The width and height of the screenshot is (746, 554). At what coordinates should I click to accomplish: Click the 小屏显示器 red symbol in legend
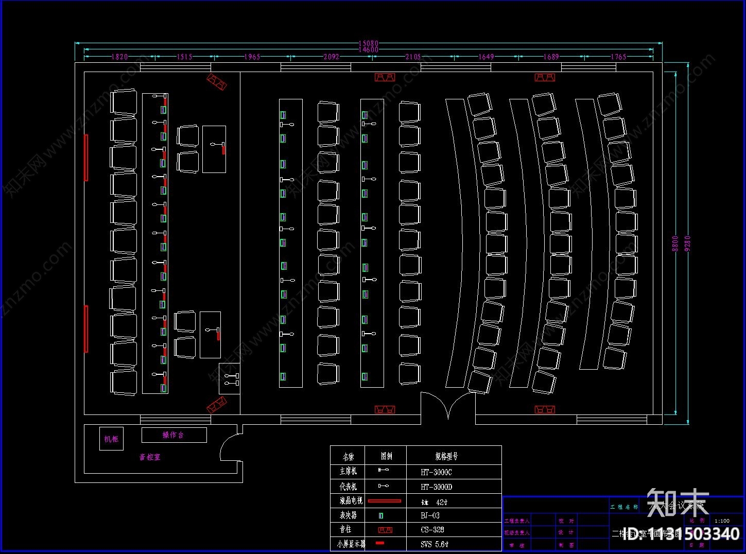(x=380, y=543)
